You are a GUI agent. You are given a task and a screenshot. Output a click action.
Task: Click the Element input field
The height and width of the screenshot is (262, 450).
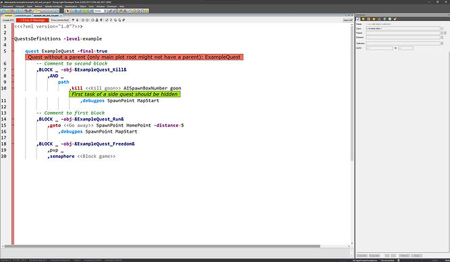pyautogui.click(x=403, y=37)
